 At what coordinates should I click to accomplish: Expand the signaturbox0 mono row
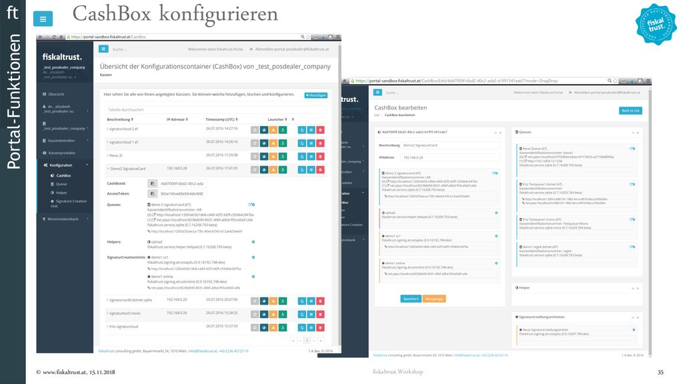[x=107, y=313]
